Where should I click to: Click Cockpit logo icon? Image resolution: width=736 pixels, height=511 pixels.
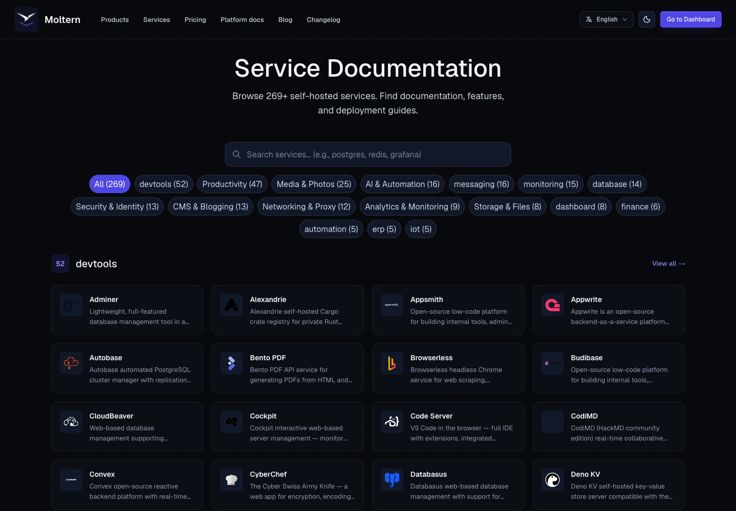click(232, 422)
